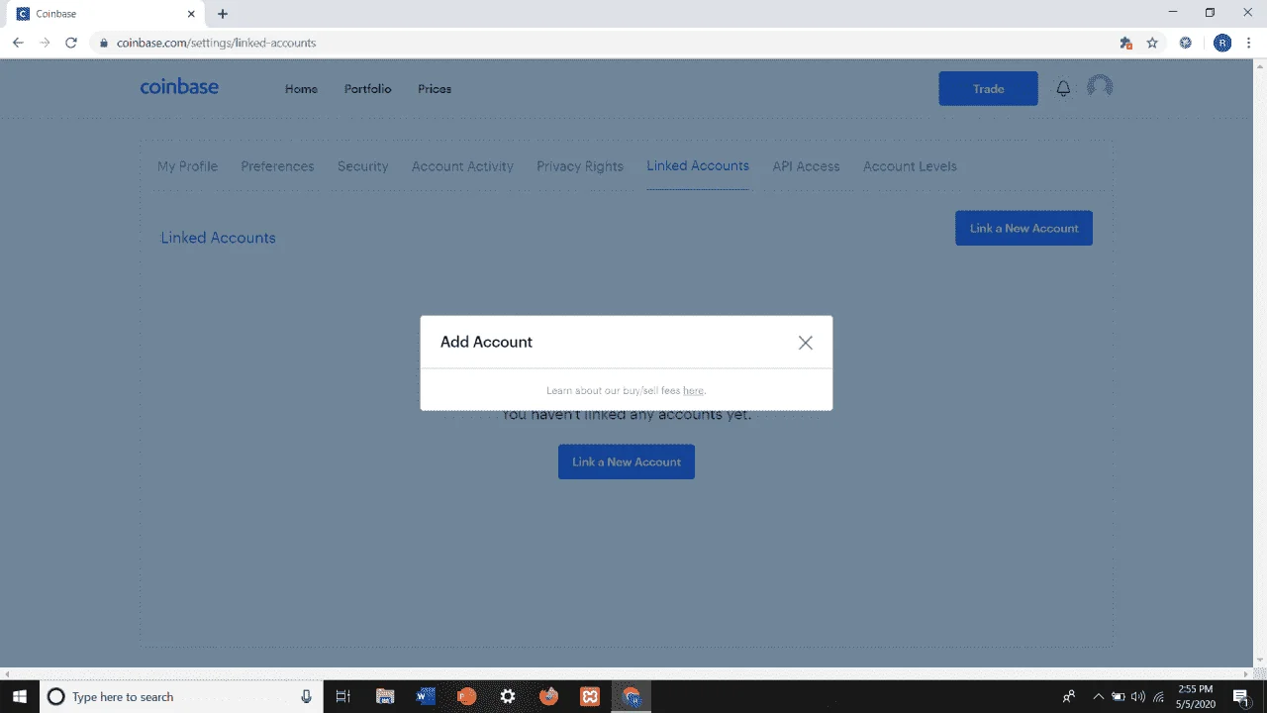
Task: Go forward in browser
Action: pos(45,43)
